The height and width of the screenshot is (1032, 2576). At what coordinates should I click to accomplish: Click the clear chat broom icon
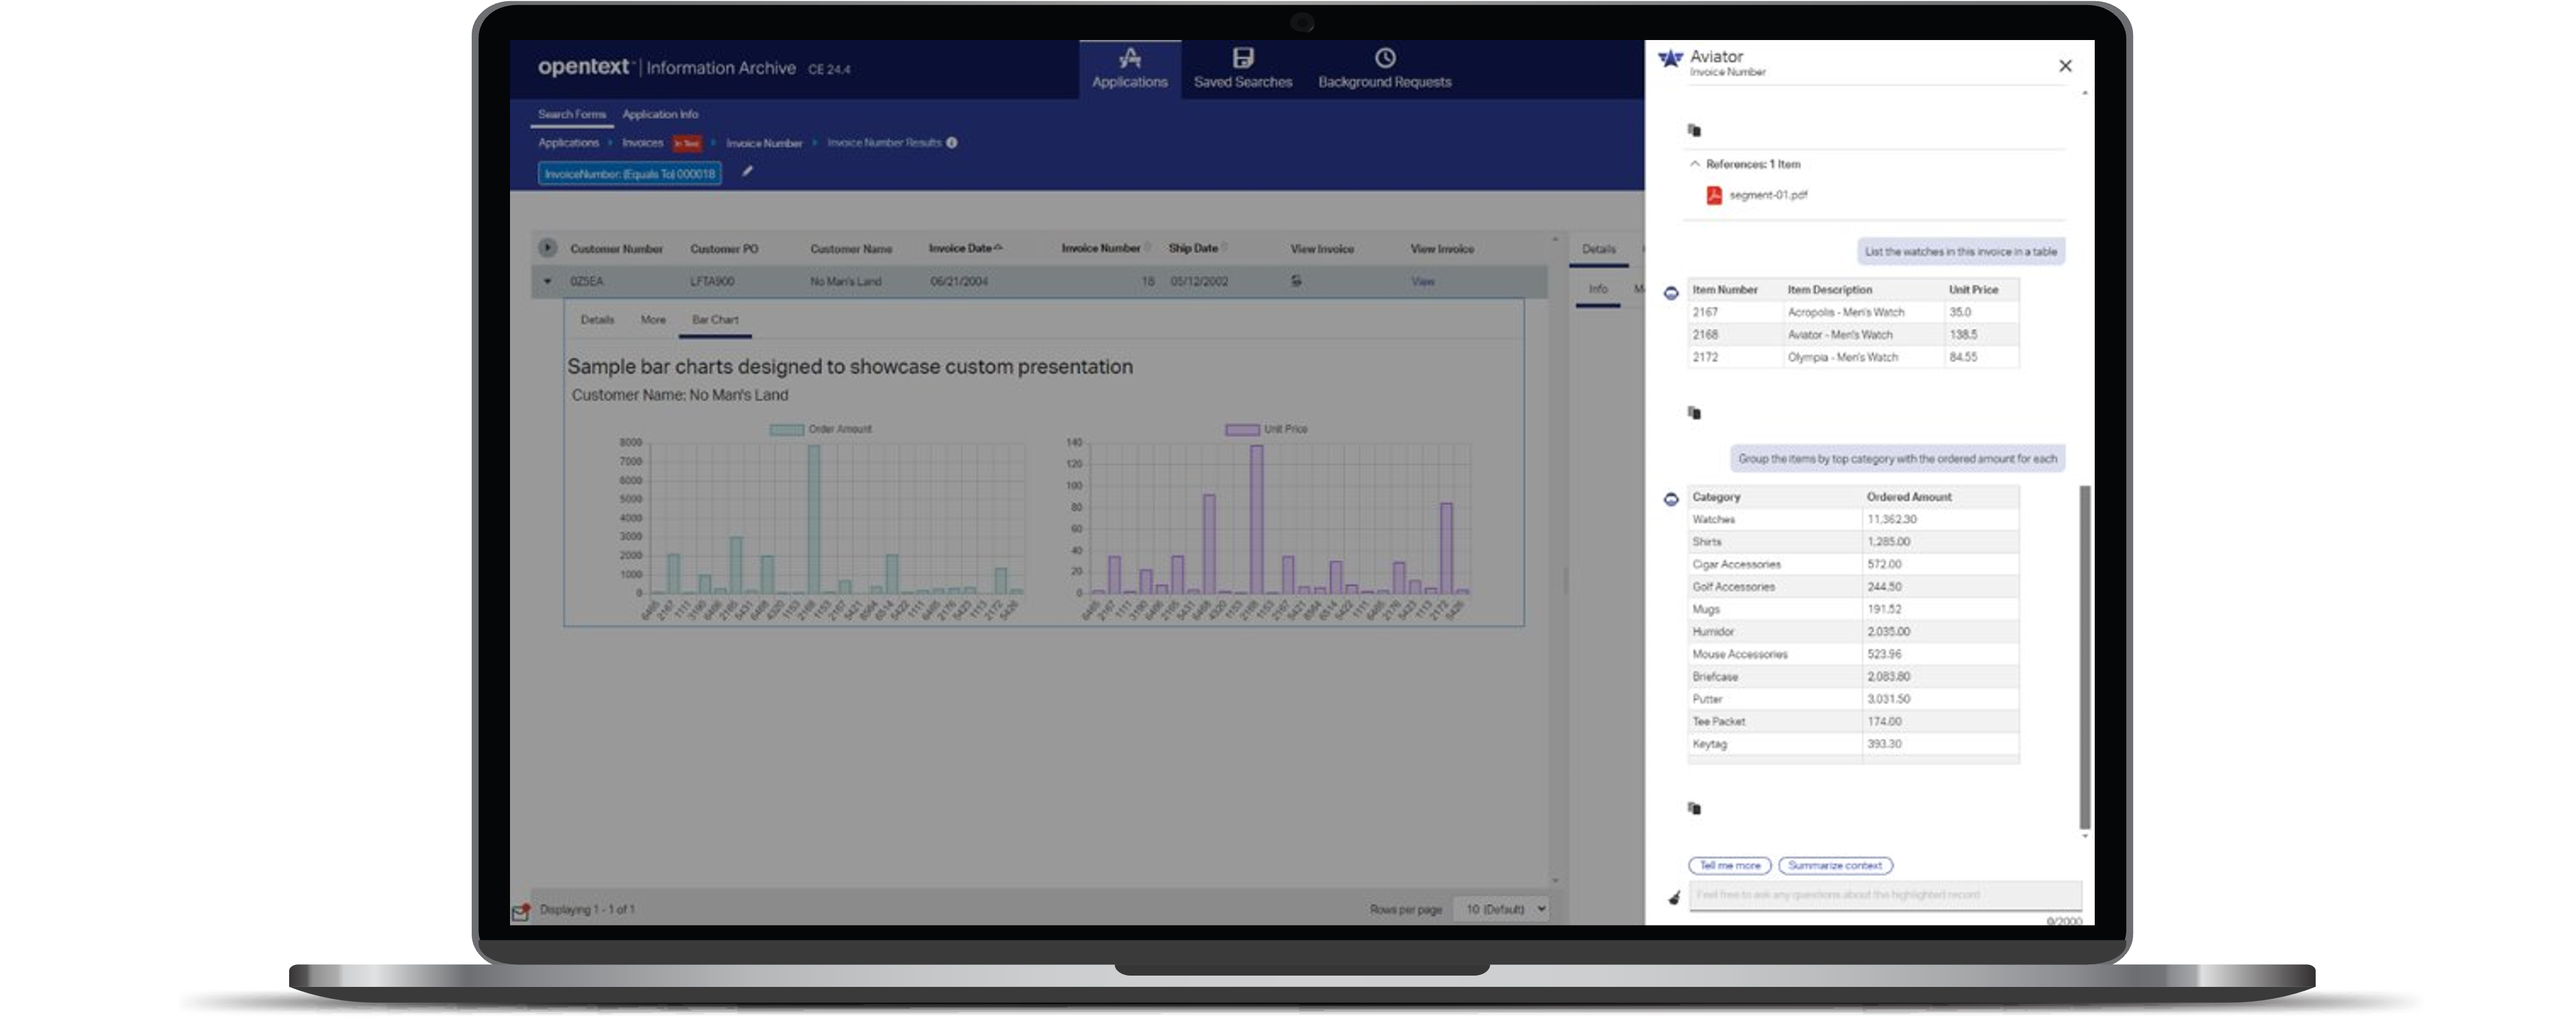pos(1674,897)
